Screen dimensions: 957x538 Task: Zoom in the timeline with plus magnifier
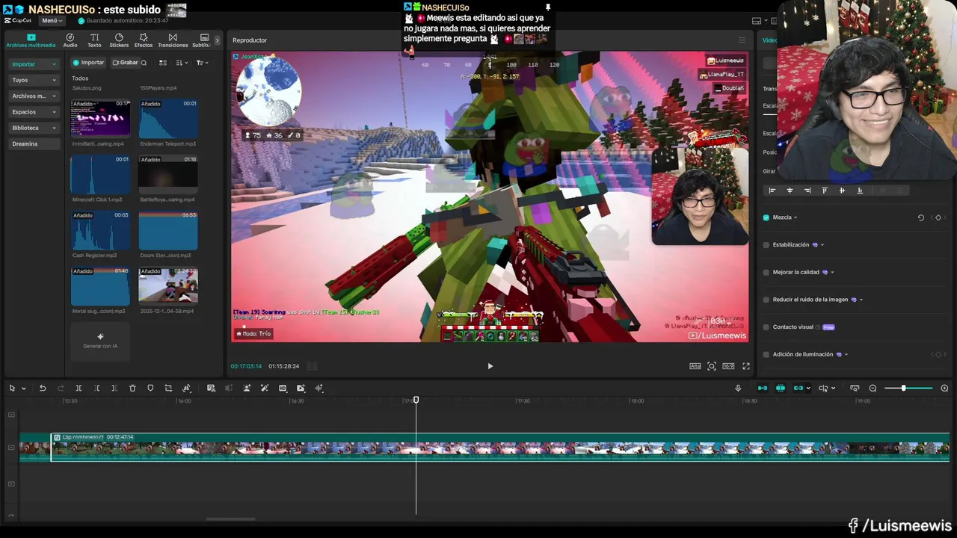coord(944,388)
